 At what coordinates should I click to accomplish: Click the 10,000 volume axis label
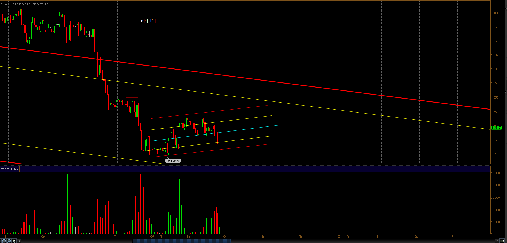click(x=495, y=222)
